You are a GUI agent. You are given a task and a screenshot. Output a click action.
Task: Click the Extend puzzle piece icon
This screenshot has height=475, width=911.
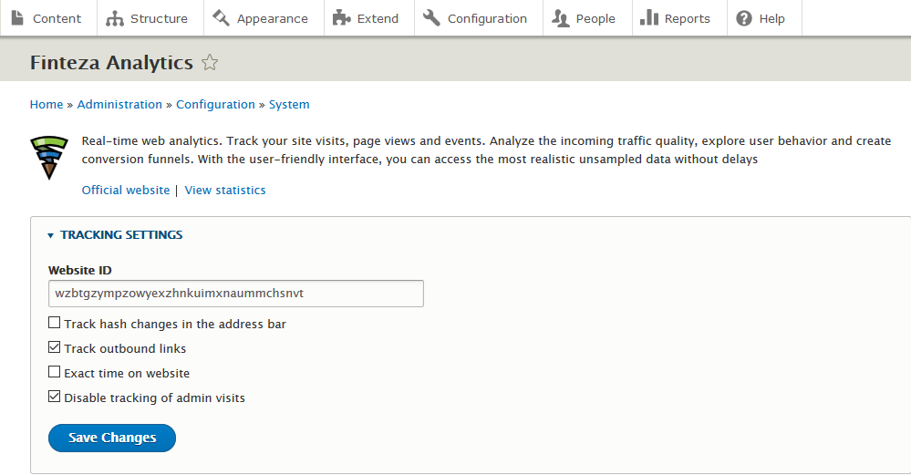pos(341,18)
